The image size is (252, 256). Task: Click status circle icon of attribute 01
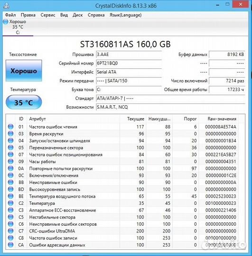pos(10,127)
